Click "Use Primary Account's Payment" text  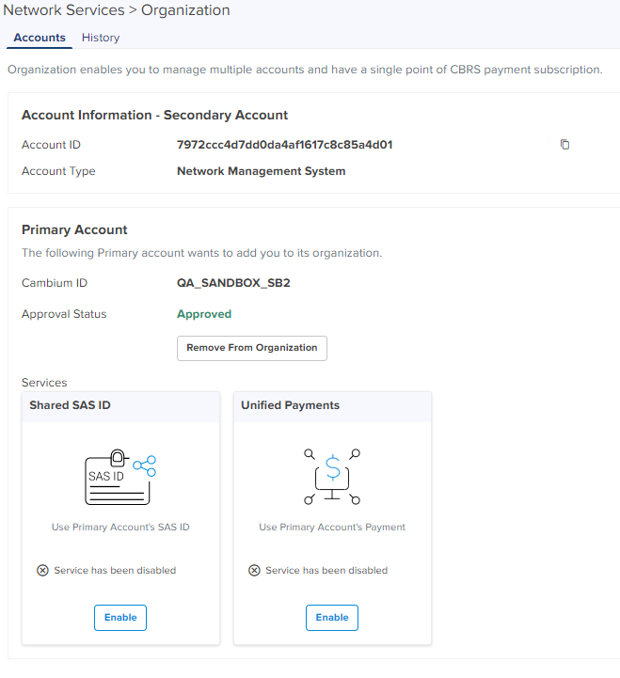[x=332, y=528]
